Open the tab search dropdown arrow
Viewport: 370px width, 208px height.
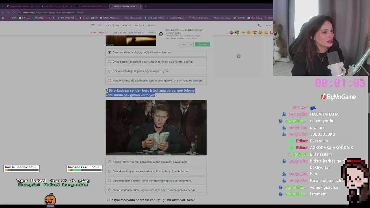point(3,6)
